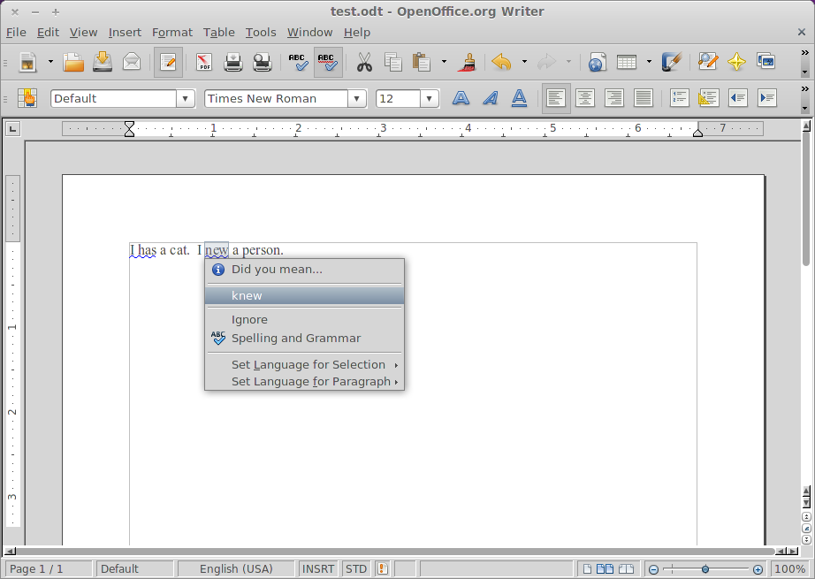The width and height of the screenshot is (815, 579).
Task: Click the Save document icon
Action: click(x=103, y=62)
